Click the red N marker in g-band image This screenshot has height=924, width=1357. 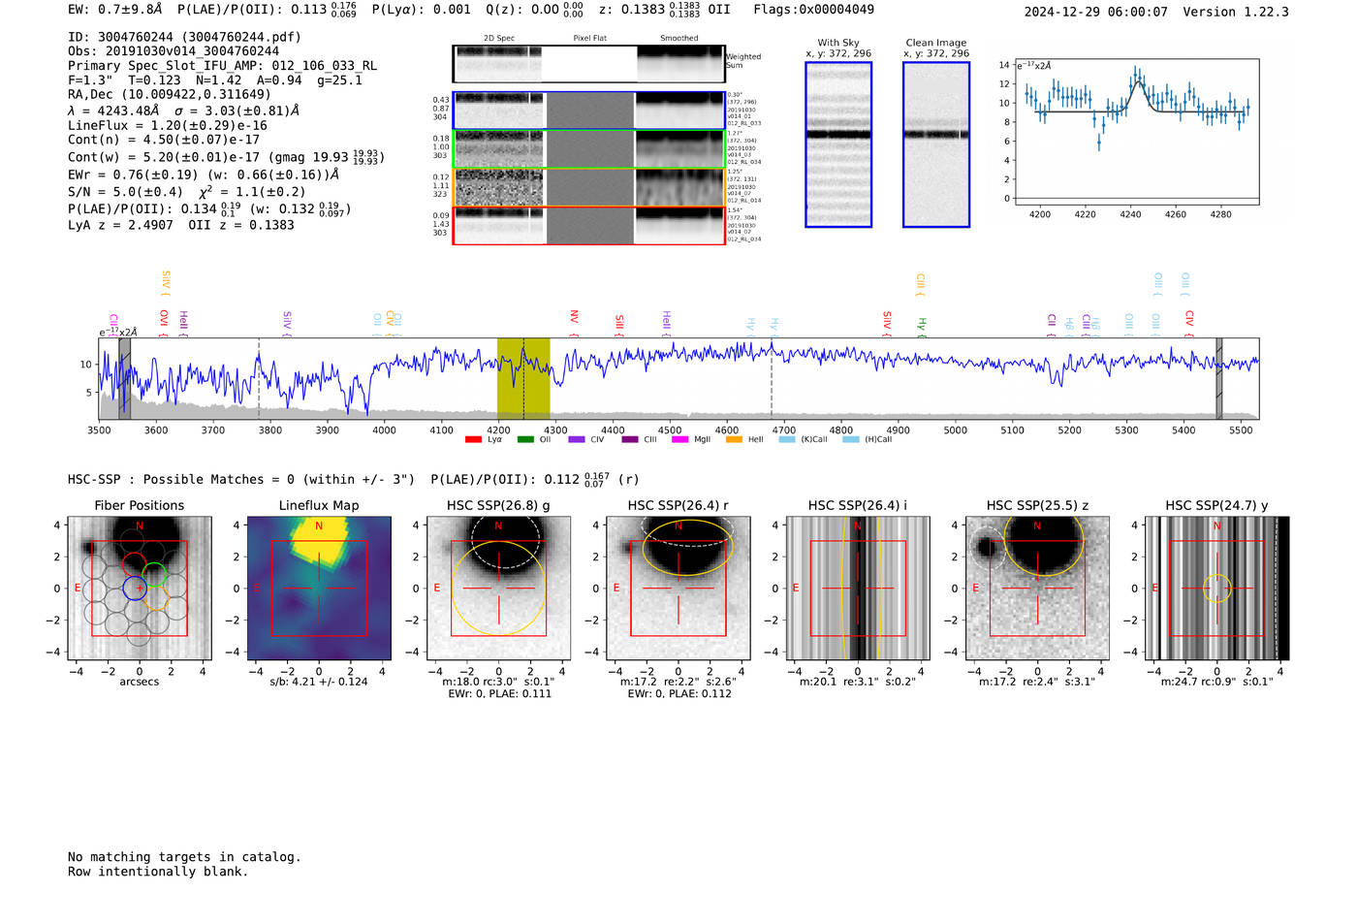(498, 526)
